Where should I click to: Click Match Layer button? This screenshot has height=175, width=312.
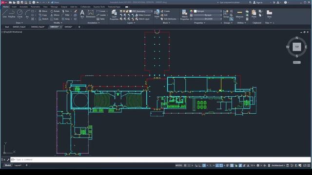[x=142, y=19]
